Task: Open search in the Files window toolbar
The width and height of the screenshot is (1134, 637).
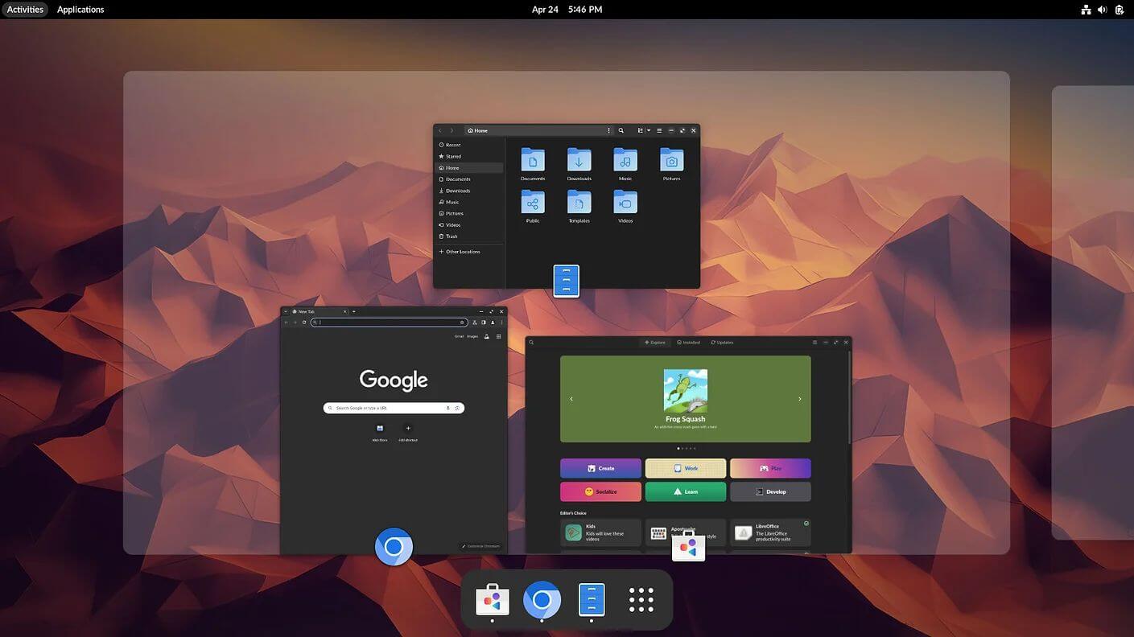Action: pos(621,130)
